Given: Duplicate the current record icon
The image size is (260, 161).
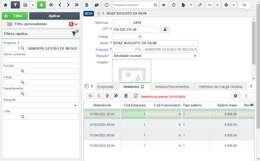Looking at the screenshot, I should click(x=97, y=5).
